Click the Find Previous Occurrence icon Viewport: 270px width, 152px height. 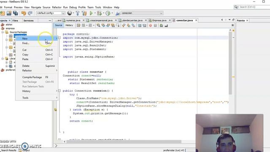pos(103,25)
